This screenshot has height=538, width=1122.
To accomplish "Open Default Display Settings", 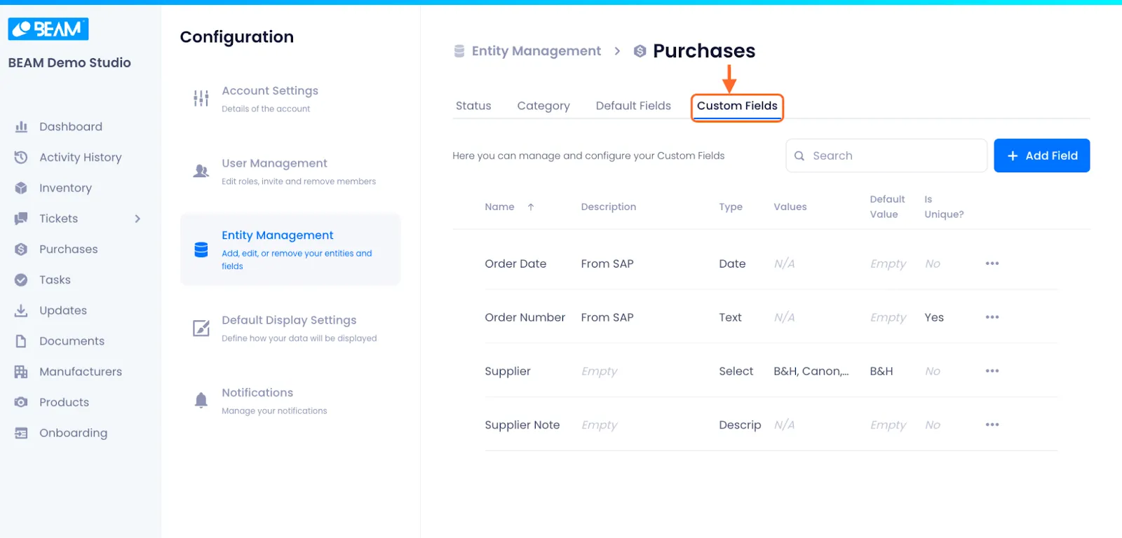I will [290, 328].
